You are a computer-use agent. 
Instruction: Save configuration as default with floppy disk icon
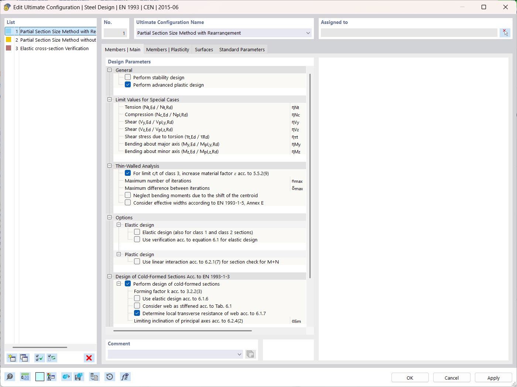point(79,377)
